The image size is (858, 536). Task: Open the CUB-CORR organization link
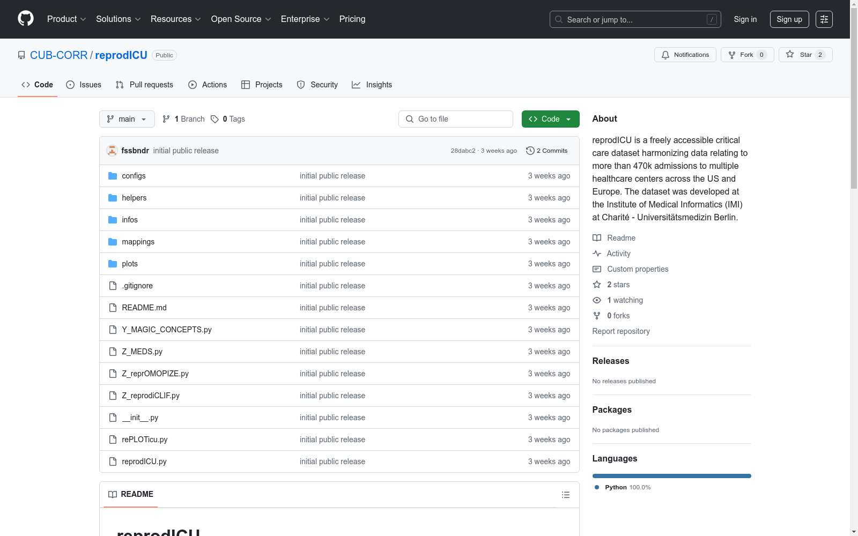(59, 55)
